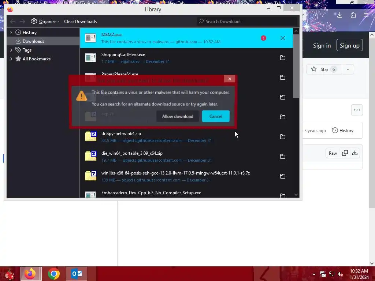Switch to Firefox in the taskbar

point(31,274)
